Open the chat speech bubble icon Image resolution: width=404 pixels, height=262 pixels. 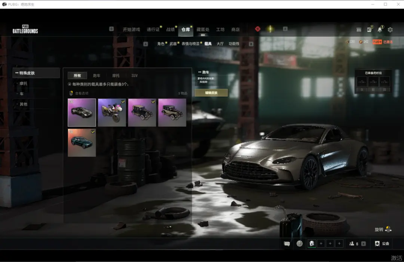[287, 243]
